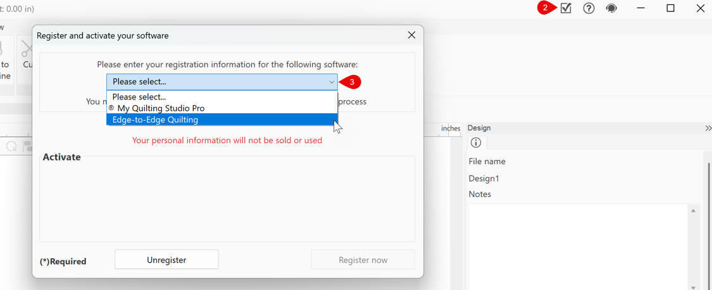Click the personal information privacy notice

point(227,140)
